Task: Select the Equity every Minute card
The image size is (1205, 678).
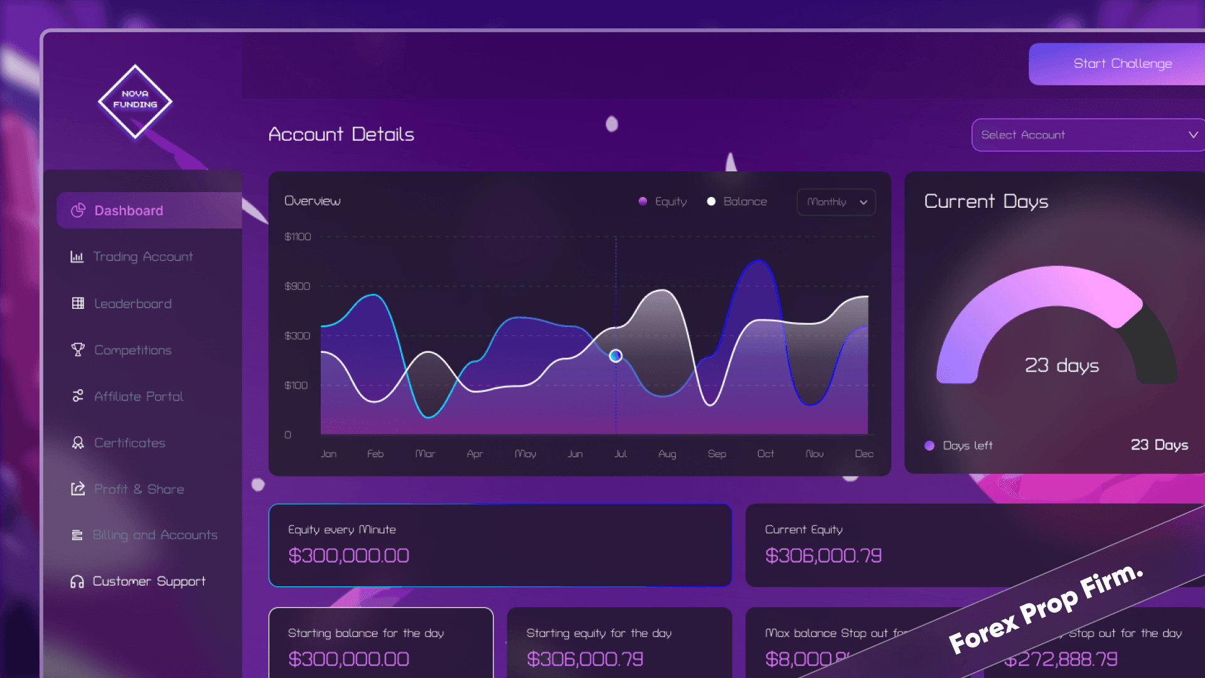Action: pyautogui.click(x=500, y=545)
